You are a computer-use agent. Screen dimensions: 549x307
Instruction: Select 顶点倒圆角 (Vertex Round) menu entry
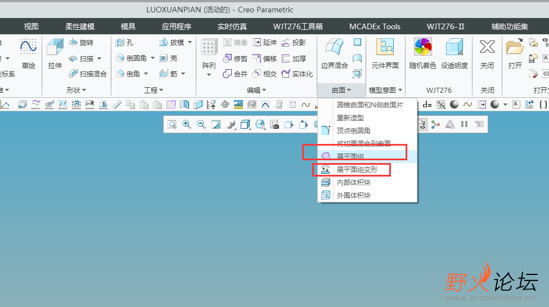[x=368, y=130]
